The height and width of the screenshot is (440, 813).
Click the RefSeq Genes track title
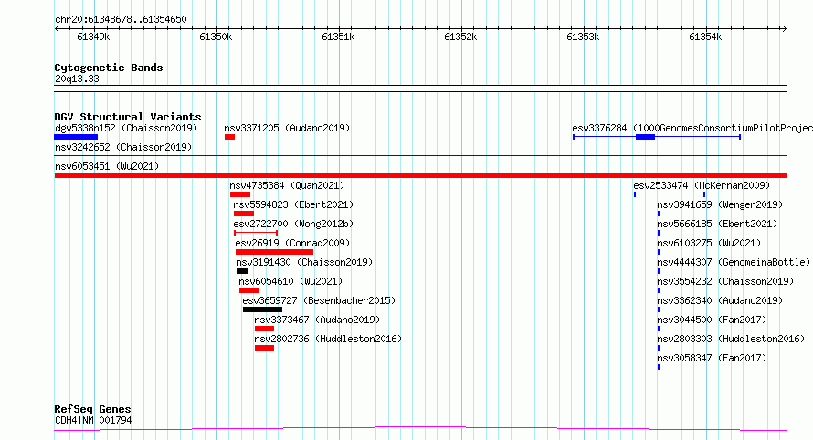pos(92,409)
